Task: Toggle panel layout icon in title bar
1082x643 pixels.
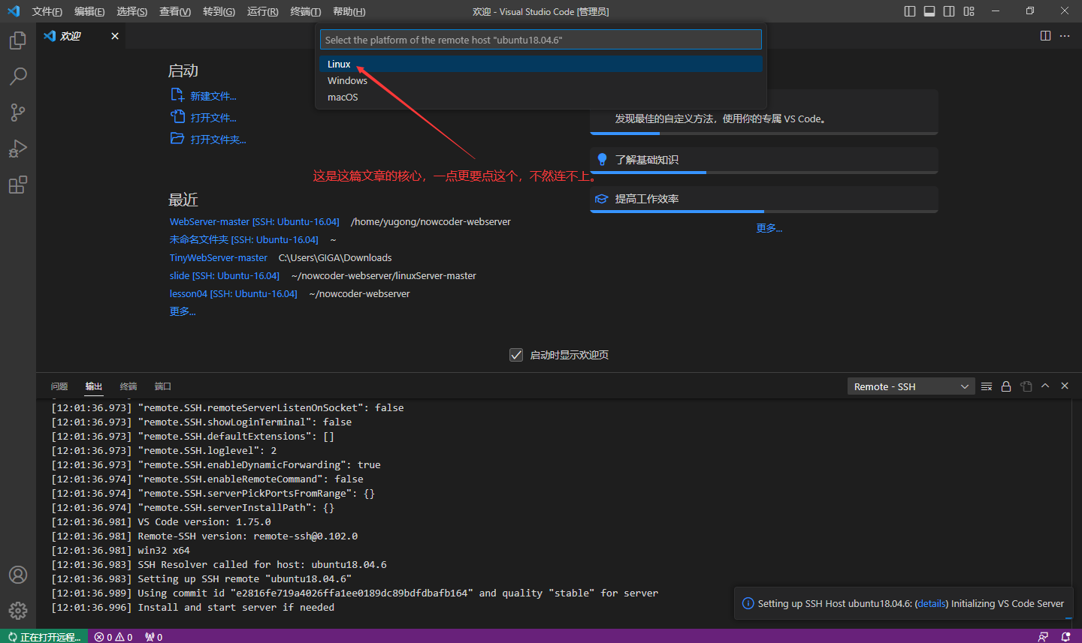Action: click(x=929, y=11)
